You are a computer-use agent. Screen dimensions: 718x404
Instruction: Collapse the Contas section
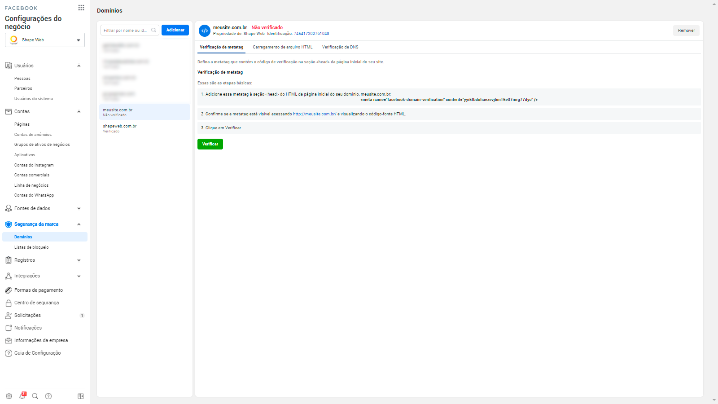click(x=79, y=112)
